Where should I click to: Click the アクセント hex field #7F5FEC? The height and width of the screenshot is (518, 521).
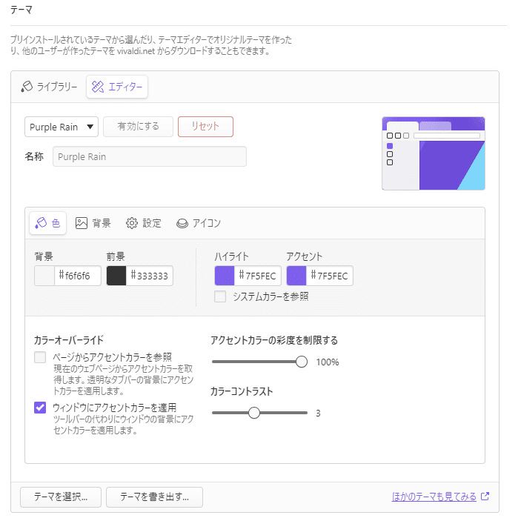coord(330,276)
